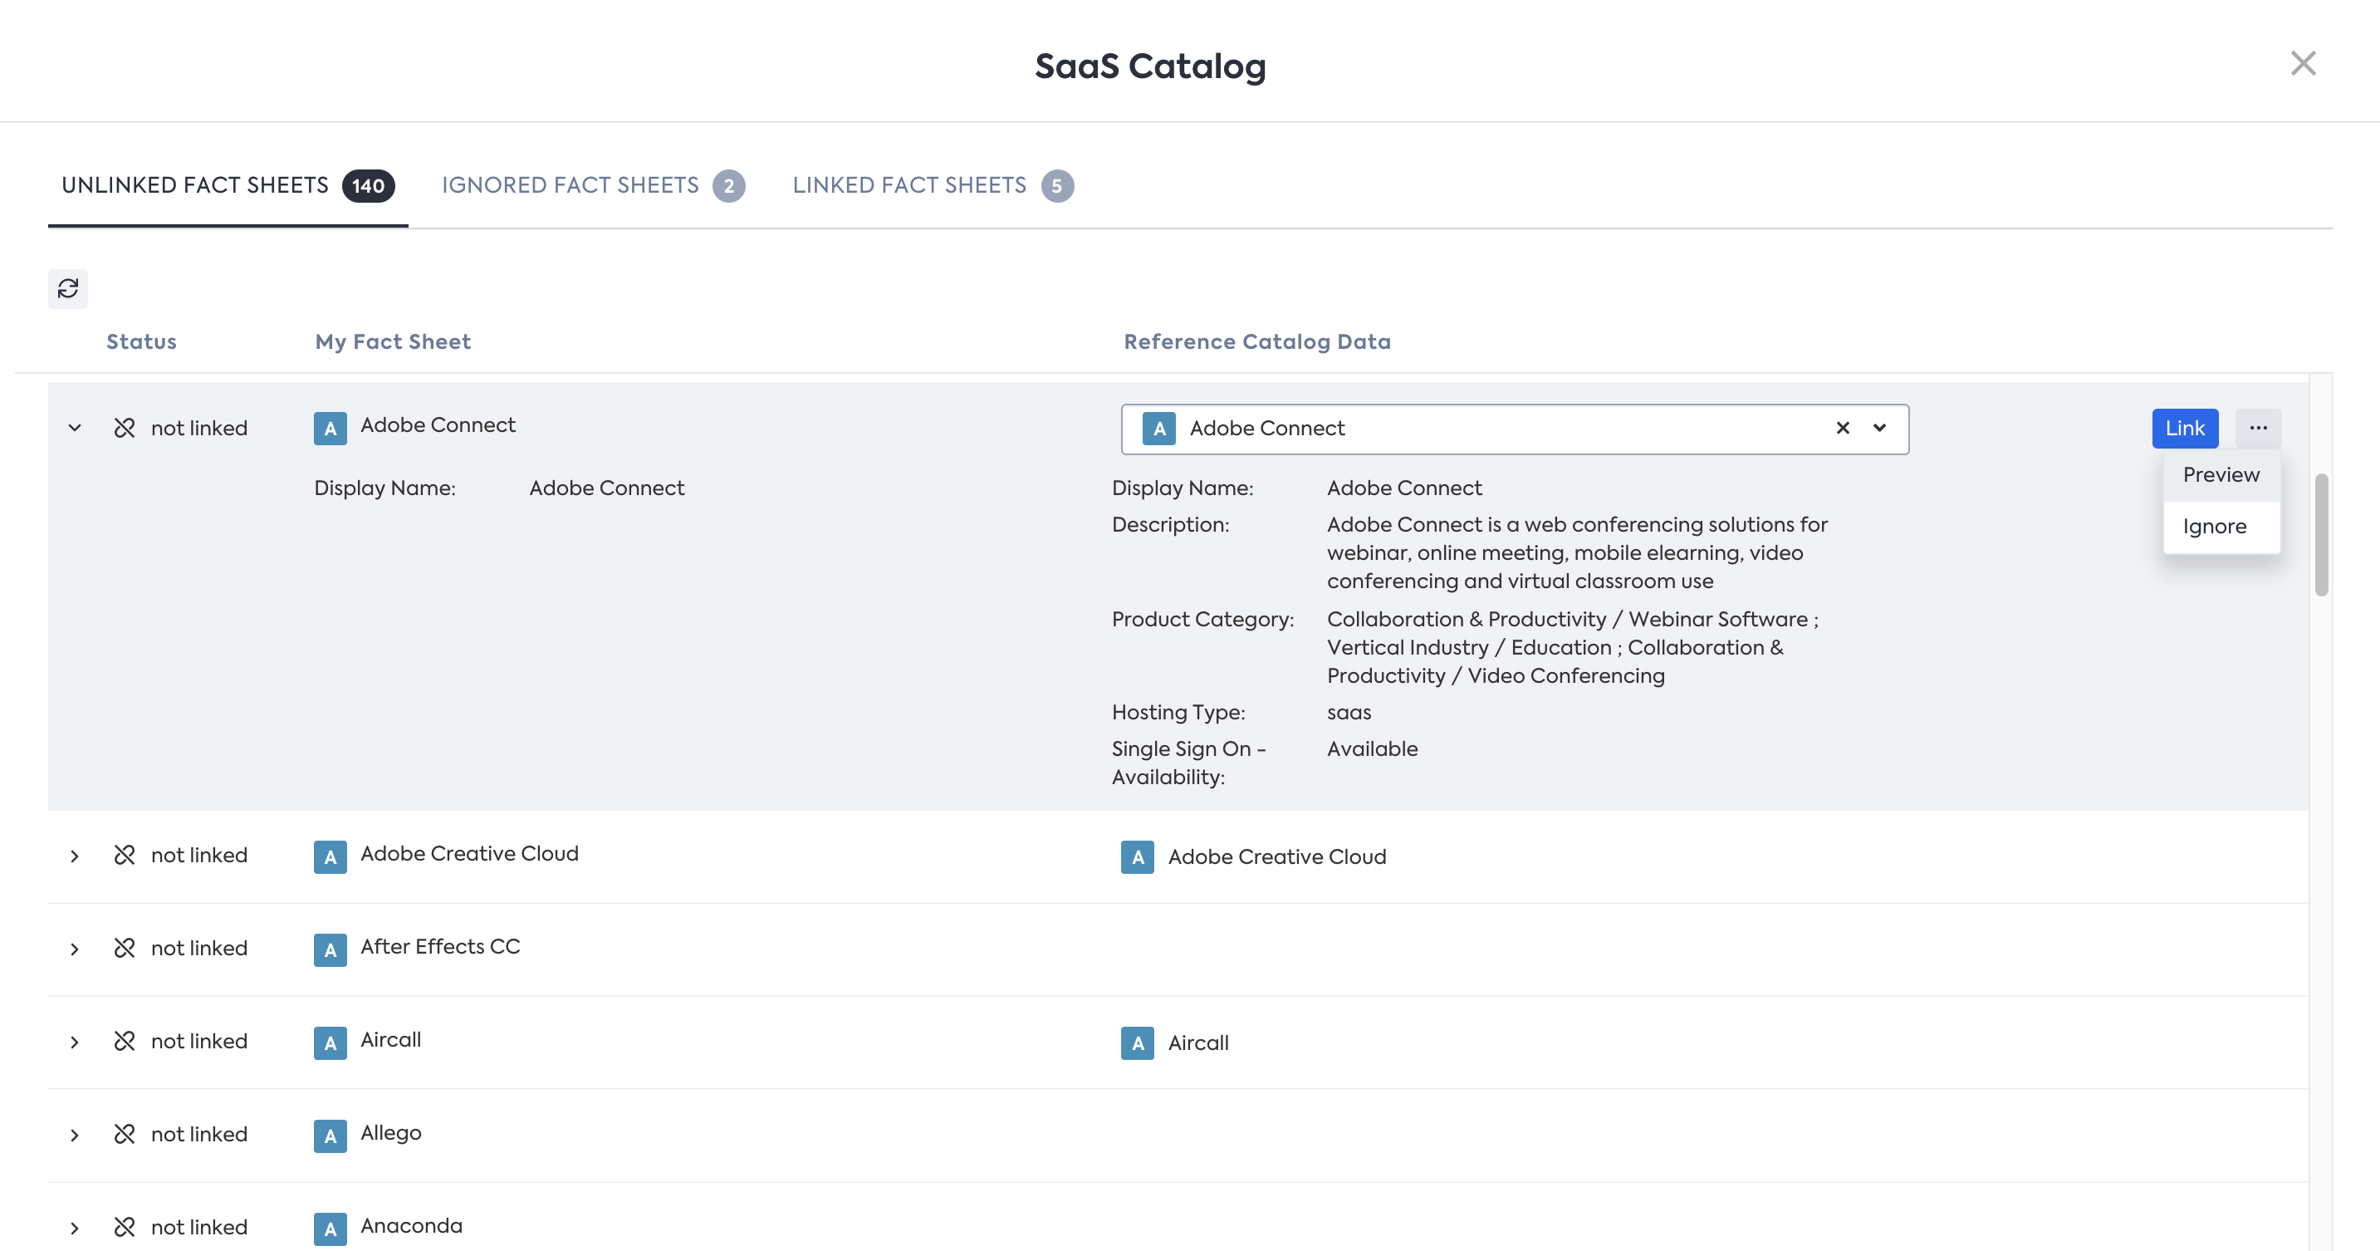Clear the Adobe Connect reference selection
2380x1251 pixels.
pos(1842,428)
